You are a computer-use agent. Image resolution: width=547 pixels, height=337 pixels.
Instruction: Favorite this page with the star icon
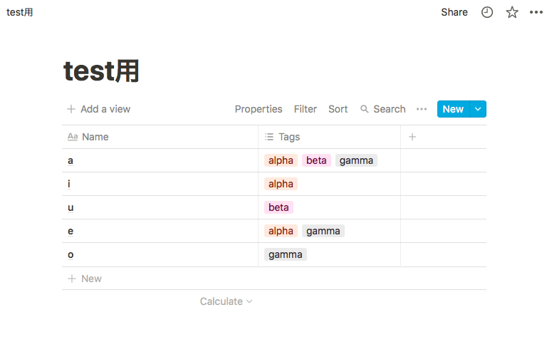pyautogui.click(x=512, y=12)
